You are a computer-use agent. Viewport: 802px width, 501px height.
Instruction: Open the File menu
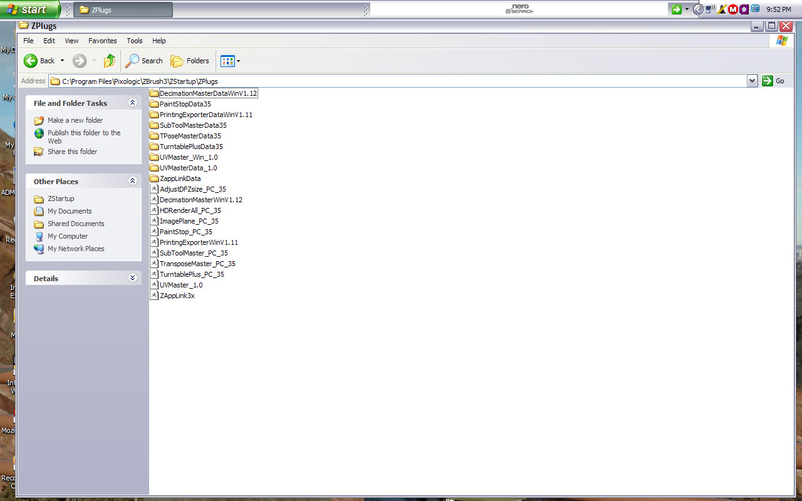[28, 41]
